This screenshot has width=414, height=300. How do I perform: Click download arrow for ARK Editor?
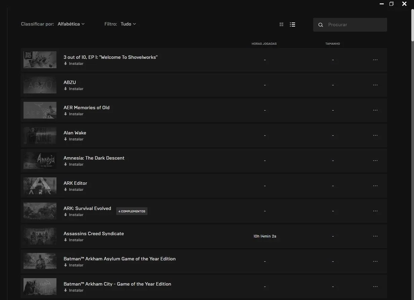[66, 189]
